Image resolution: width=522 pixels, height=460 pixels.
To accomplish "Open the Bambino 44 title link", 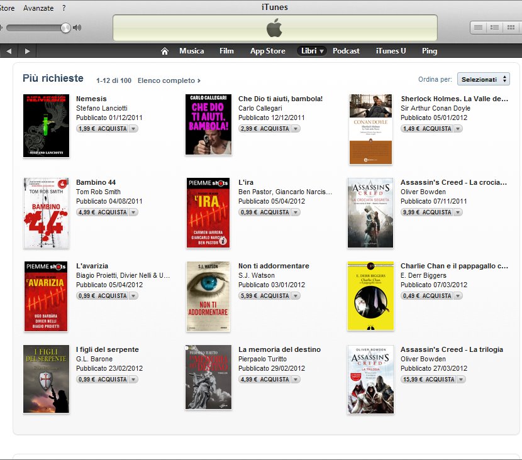I will [96, 182].
